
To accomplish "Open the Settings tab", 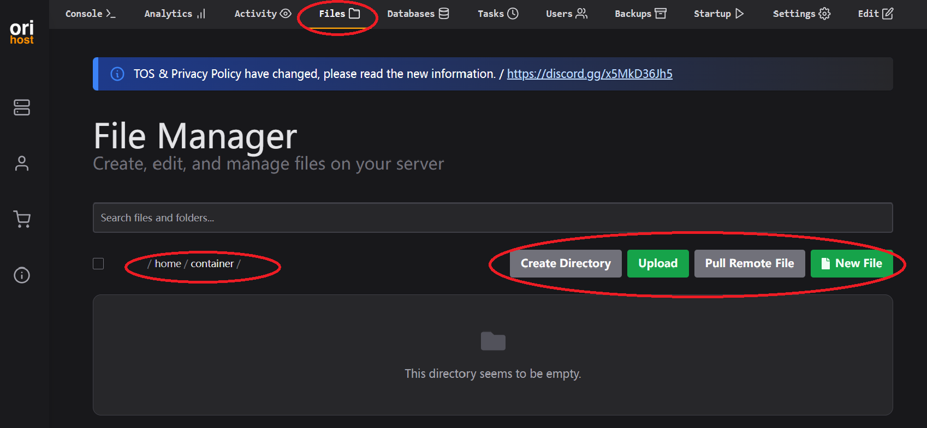I will [x=801, y=14].
